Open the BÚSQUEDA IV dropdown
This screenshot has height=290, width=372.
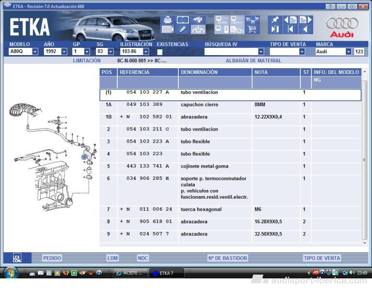tap(261, 51)
